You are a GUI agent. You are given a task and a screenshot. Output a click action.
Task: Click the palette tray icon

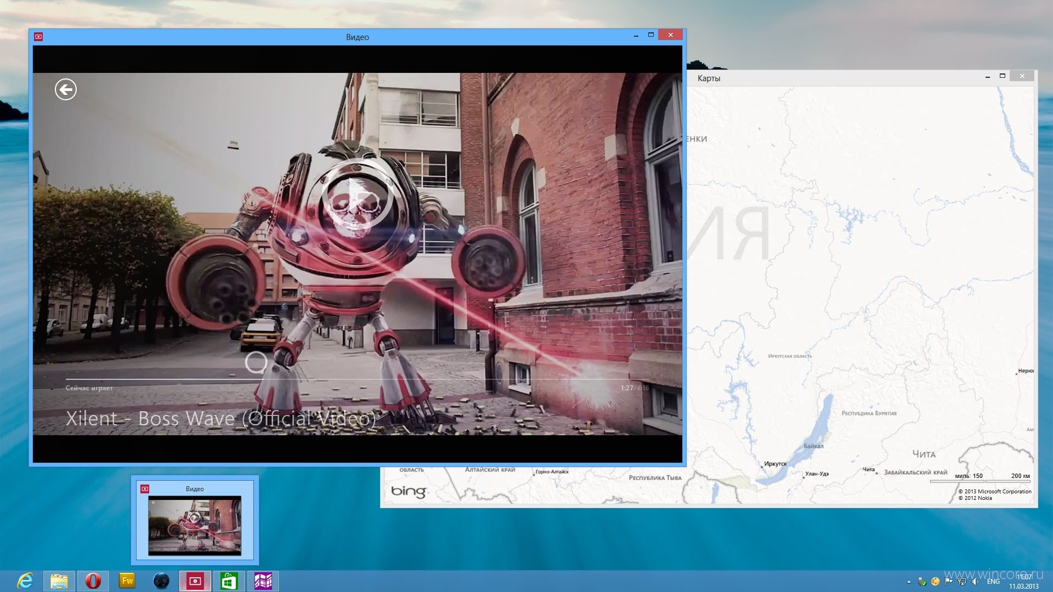tap(936, 582)
